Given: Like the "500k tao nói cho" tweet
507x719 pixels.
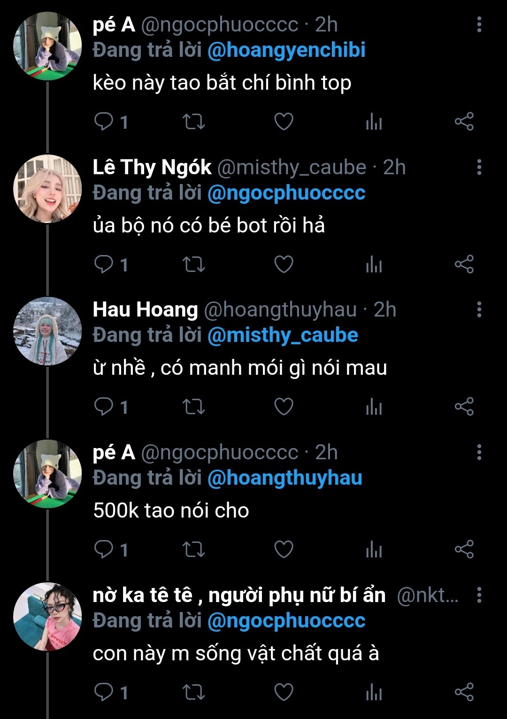Looking at the screenshot, I should click(x=284, y=549).
